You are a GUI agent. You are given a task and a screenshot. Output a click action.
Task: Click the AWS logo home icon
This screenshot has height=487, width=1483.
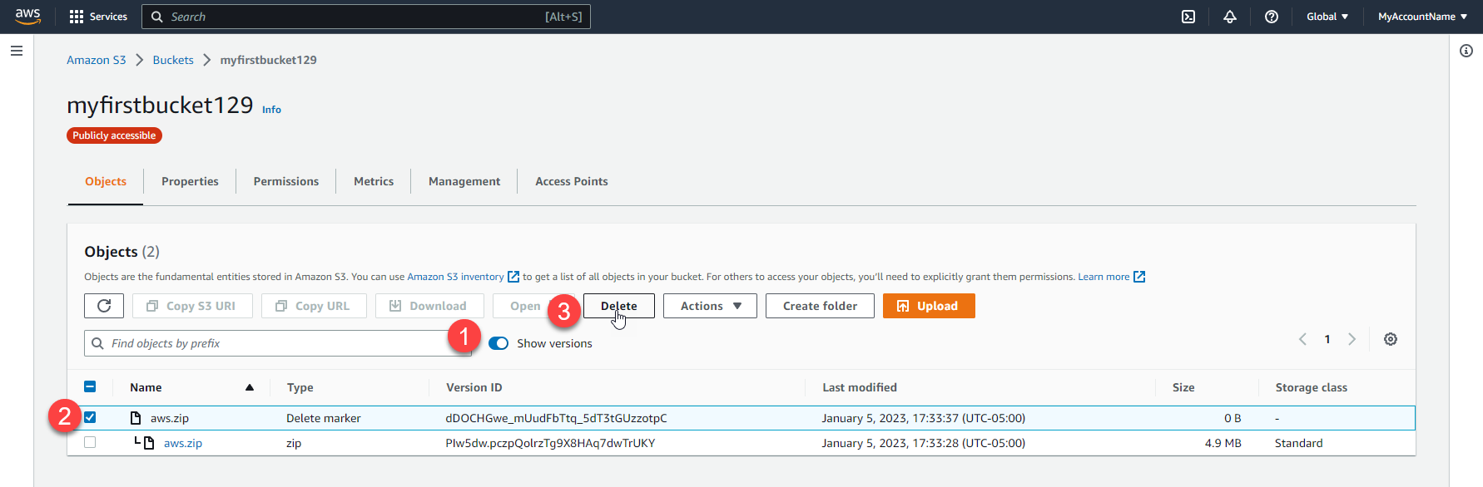click(28, 17)
